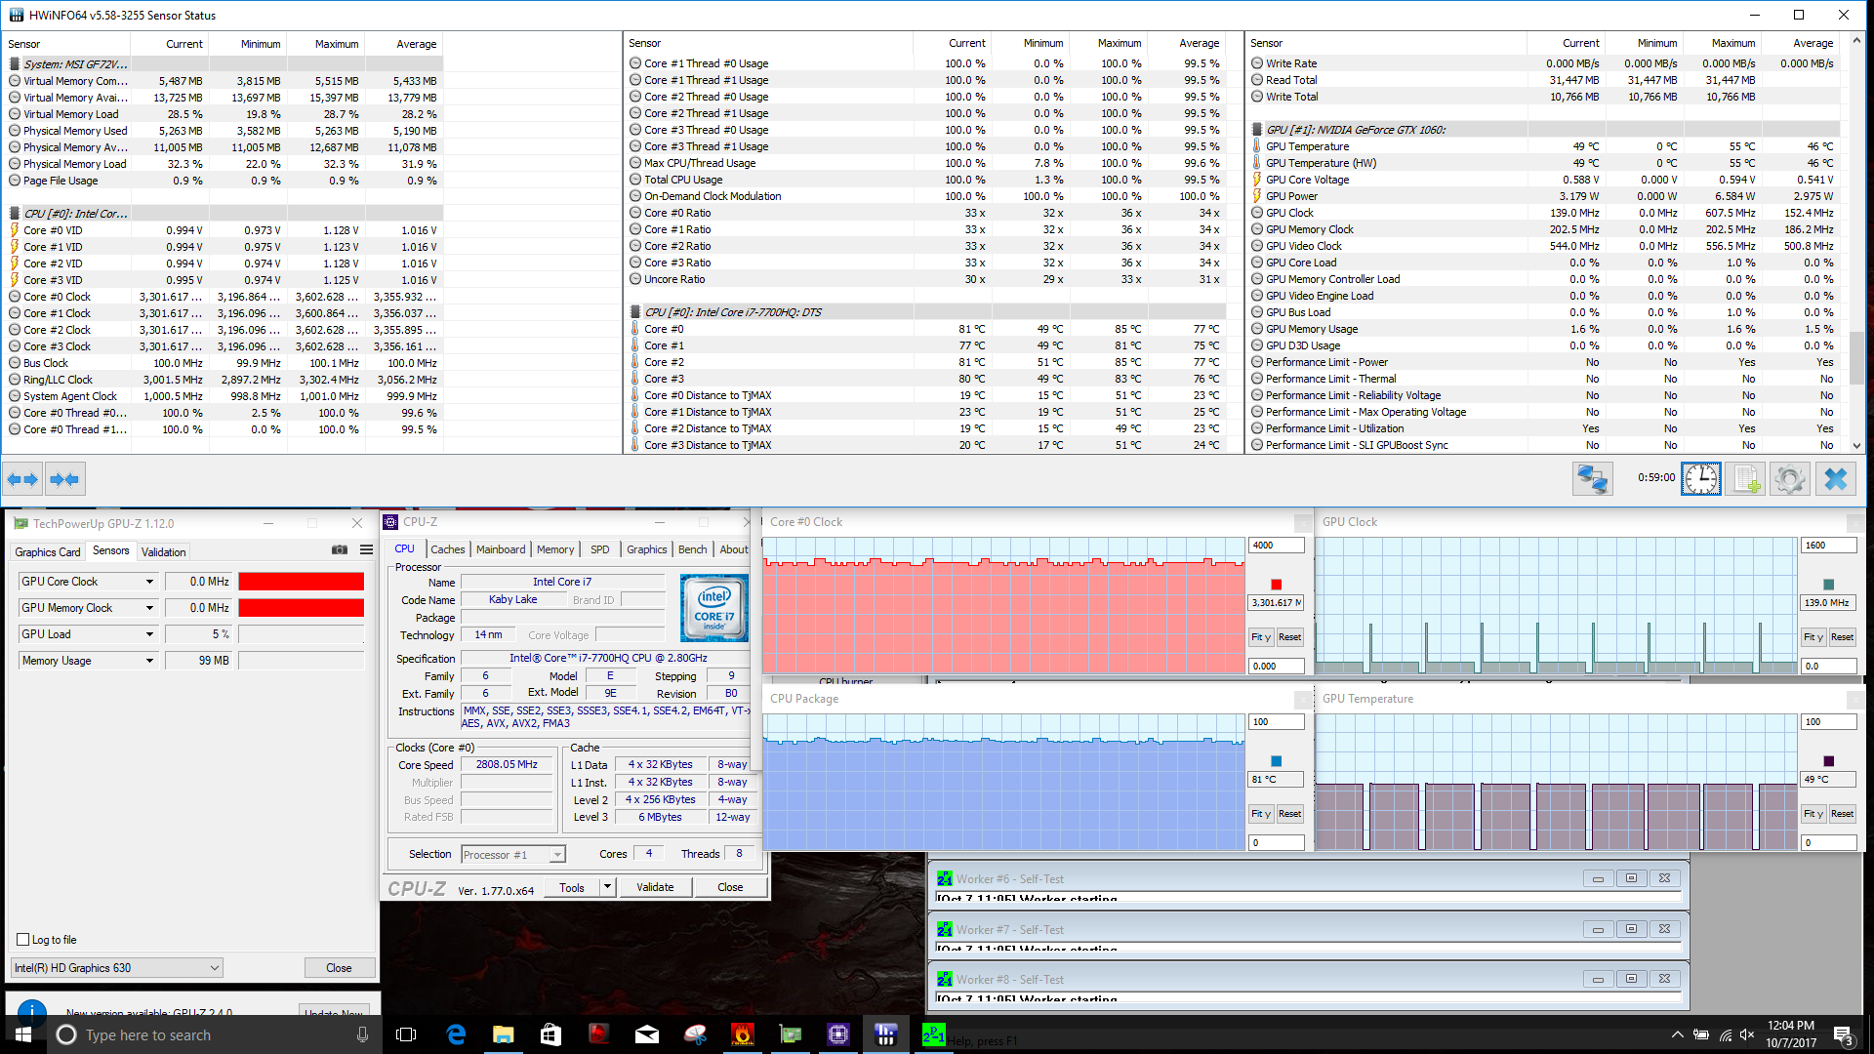The width and height of the screenshot is (1874, 1054).
Task: Enable the Log to file checkbox
Action: [22, 940]
